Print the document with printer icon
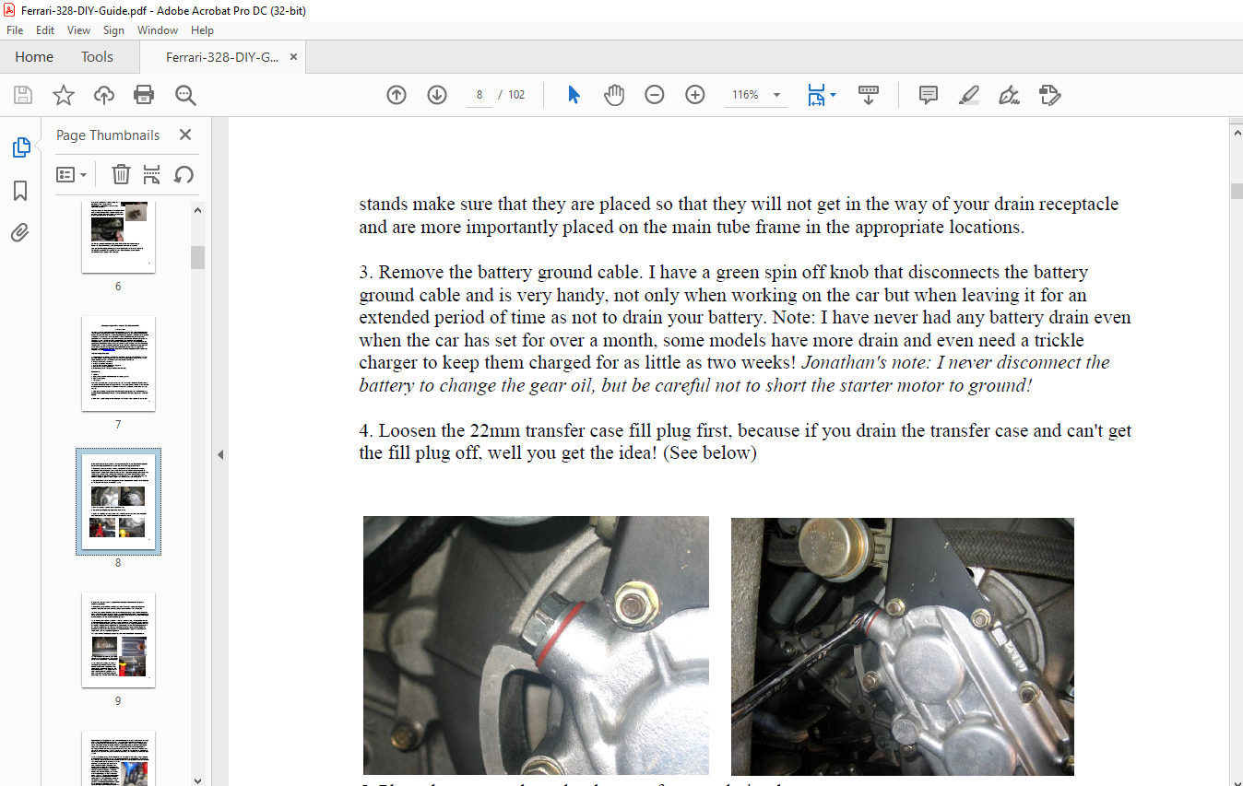The image size is (1243, 786). 144,95
